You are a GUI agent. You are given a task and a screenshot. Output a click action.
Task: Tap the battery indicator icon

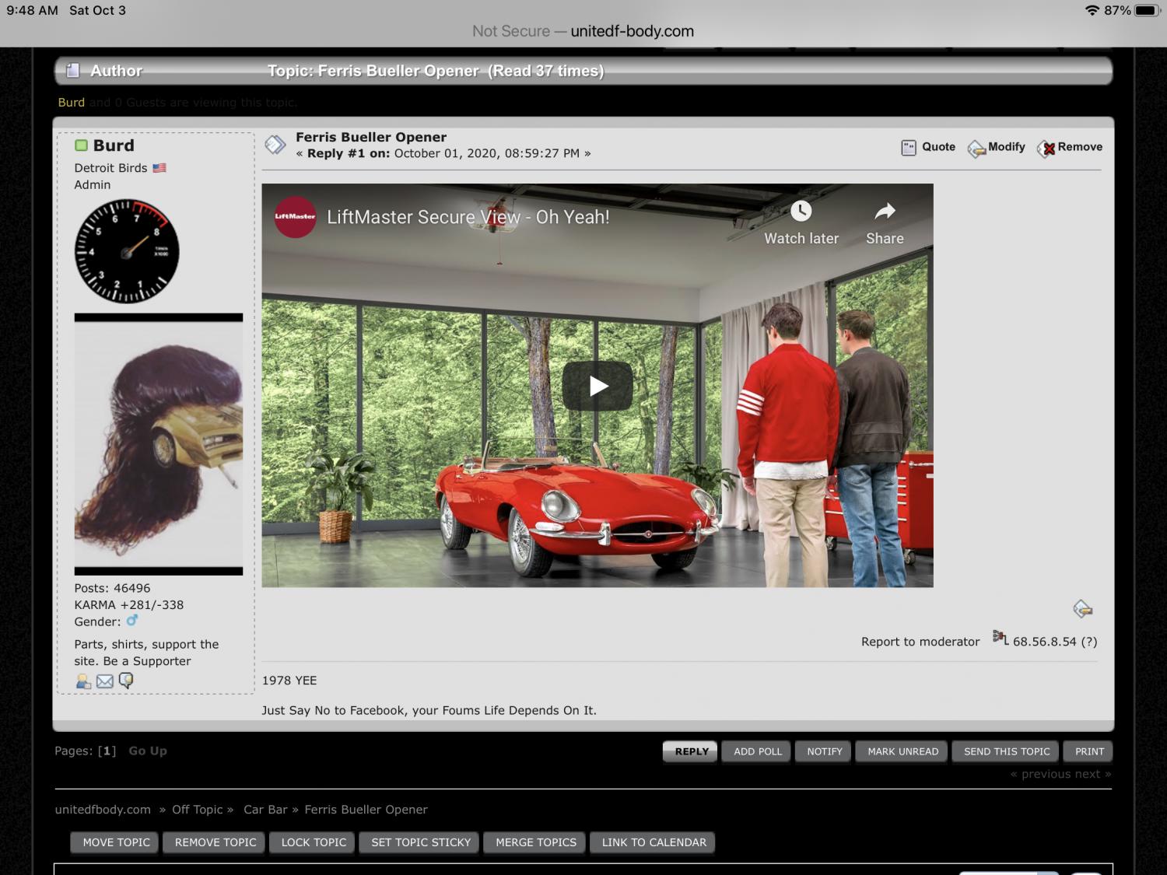pos(1148,10)
